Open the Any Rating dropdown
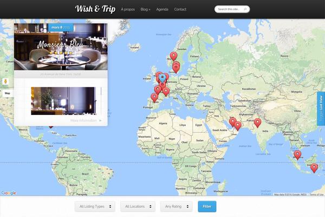This screenshot has width=325, height=217. [177, 206]
